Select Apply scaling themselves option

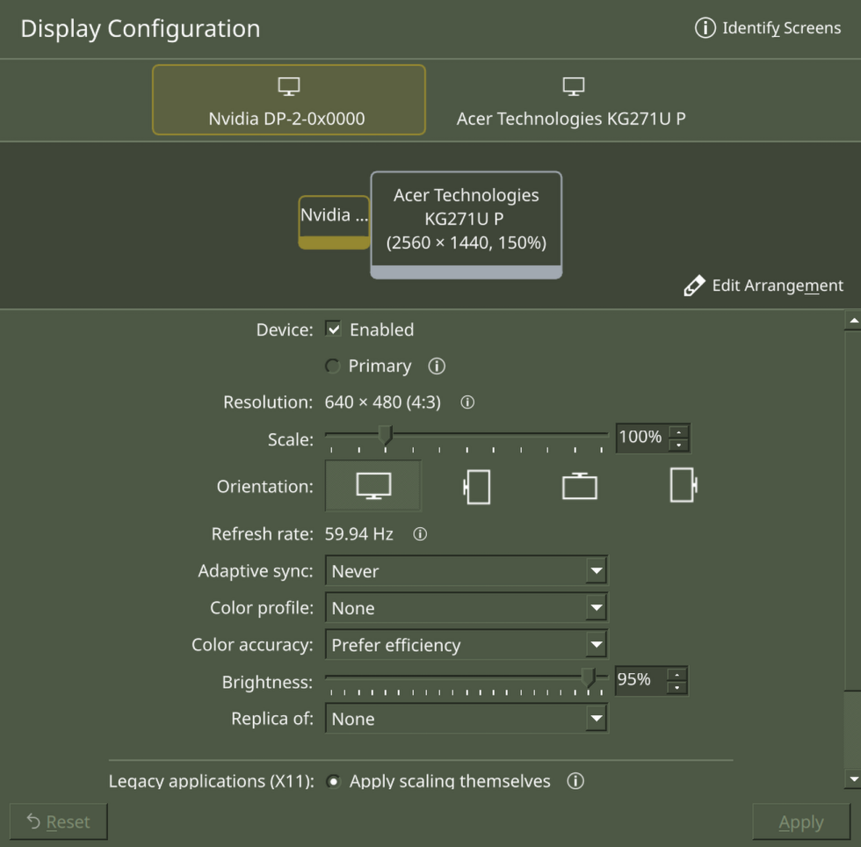[333, 780]
